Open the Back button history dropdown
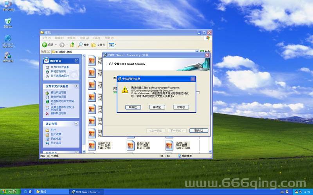 pyautogui.click(x=56, y=45)
